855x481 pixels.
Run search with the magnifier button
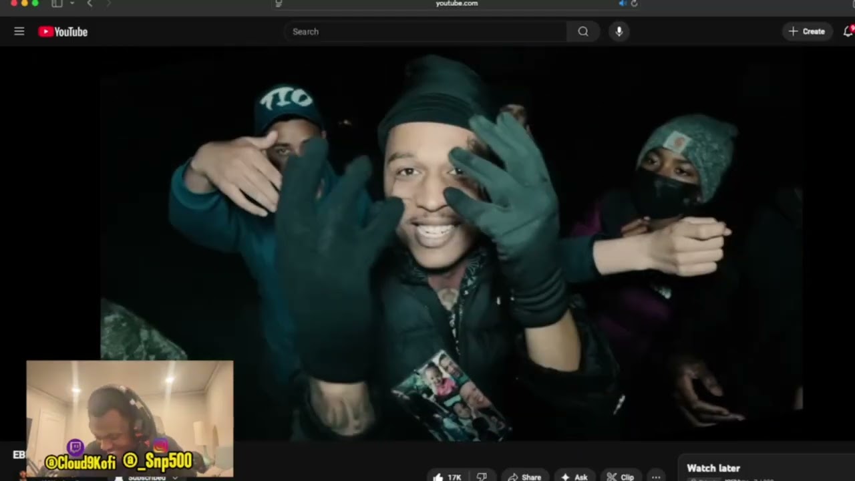click(x=583, y=31)
